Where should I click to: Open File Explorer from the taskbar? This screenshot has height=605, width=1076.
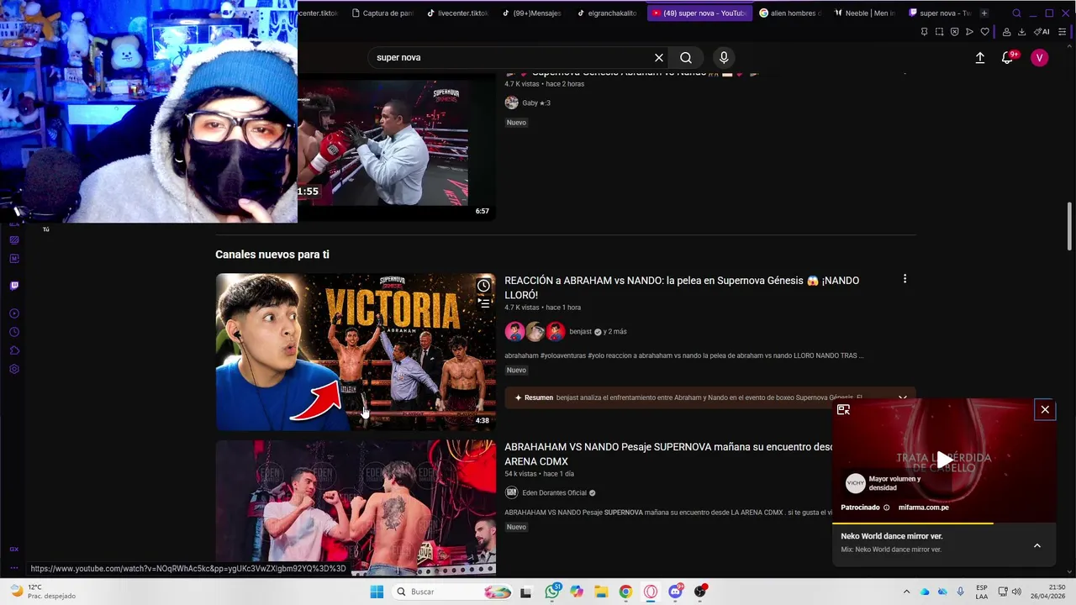coord(601,592)
